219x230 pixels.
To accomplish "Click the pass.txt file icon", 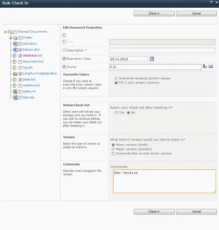I will click(14, 80).
